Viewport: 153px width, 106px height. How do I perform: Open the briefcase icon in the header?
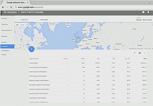point(143,12)
